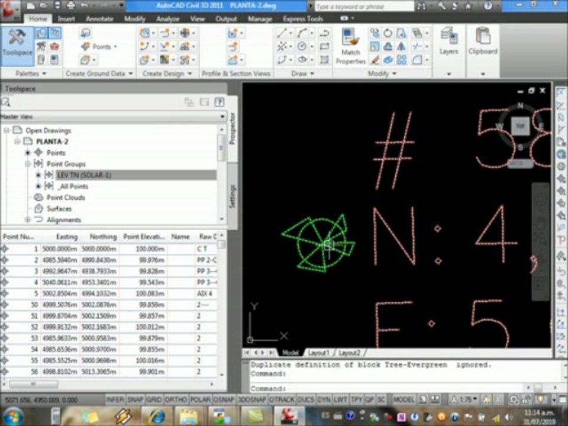Select the Circle draw tool
The height and width of the screenshot is (426, 568).
302,46
